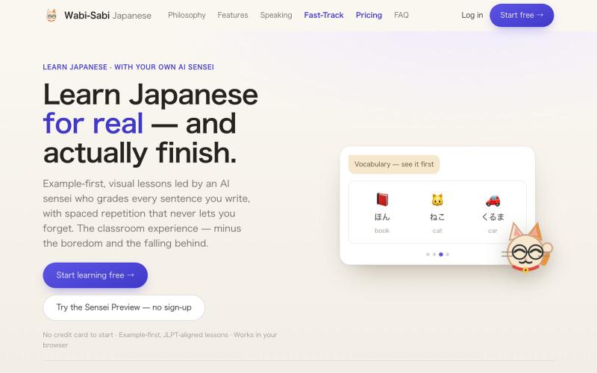Image resolution: width=597 pixels, height=373 pixels.
Task: Click the red book emoji icon
Action: pos(382,199)
